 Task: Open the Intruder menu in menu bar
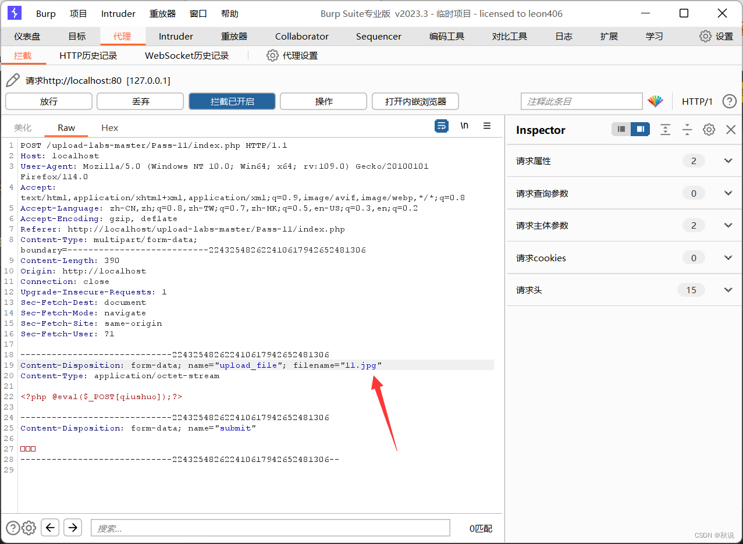tap(118, 13)
